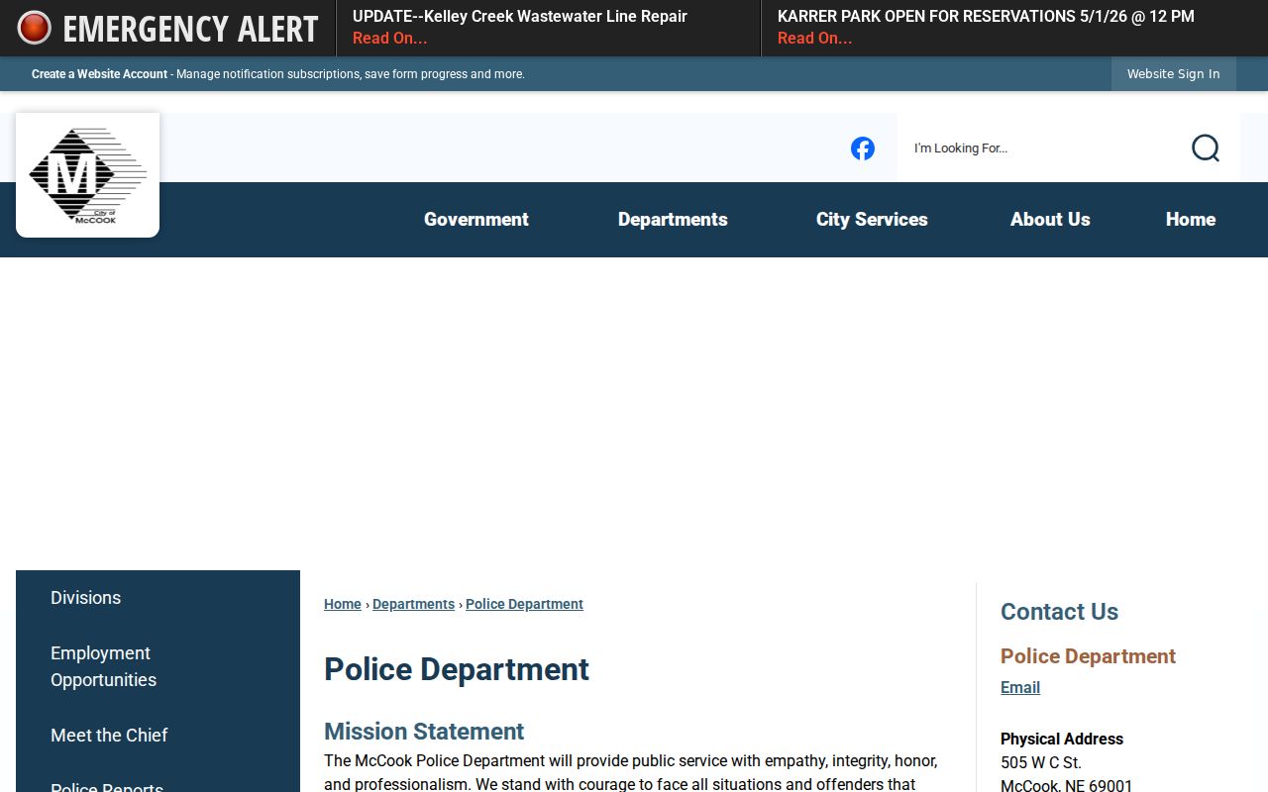Click the Contact Us heading

click(1059, 612)
